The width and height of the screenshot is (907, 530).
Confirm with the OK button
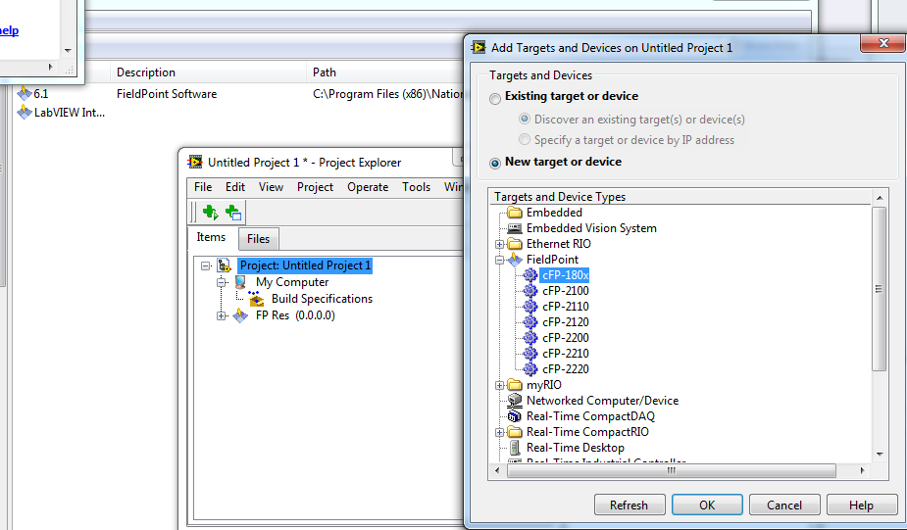[707, 505]
